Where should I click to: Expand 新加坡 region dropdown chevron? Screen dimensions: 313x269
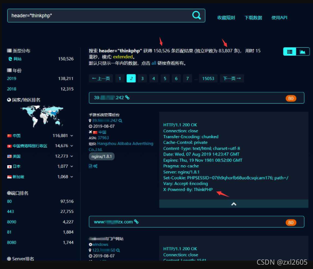tap(72, 177)
